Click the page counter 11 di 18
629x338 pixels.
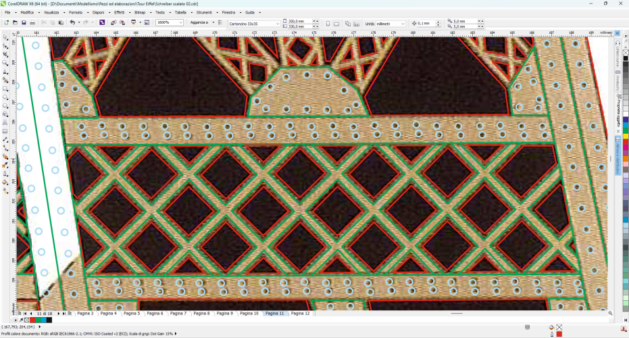pos(45,313)
